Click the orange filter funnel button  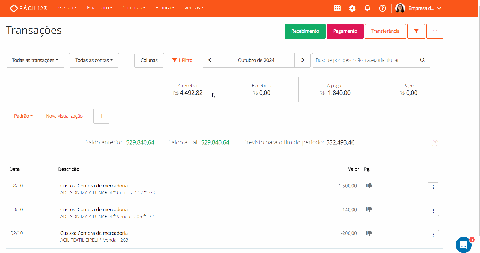(x=416, y=31)
